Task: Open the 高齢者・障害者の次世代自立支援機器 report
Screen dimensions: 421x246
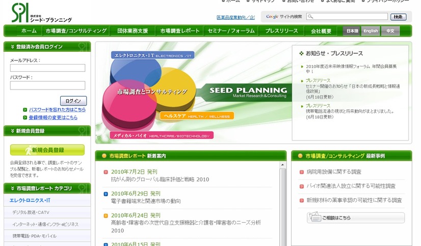Action: (x=186, y=227)
